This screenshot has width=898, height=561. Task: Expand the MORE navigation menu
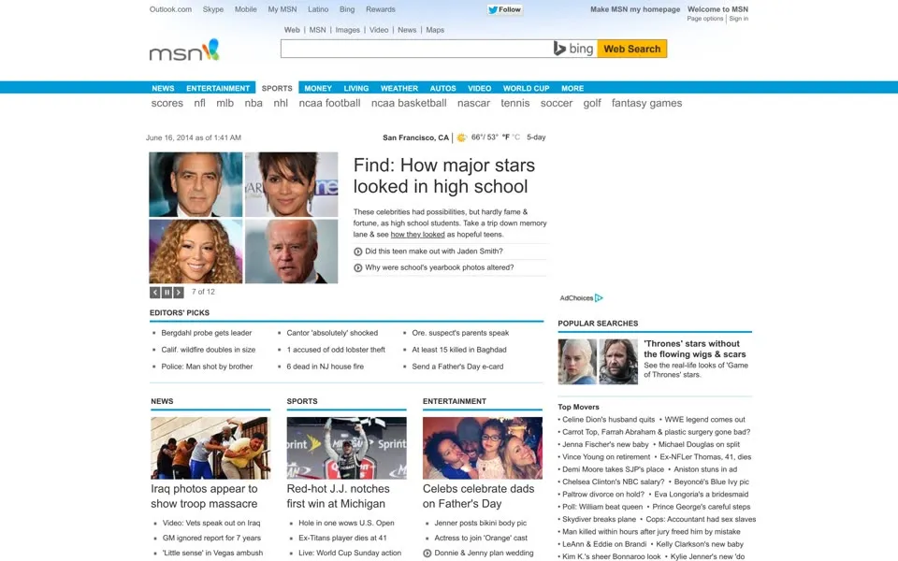click(x=572, y=88)
